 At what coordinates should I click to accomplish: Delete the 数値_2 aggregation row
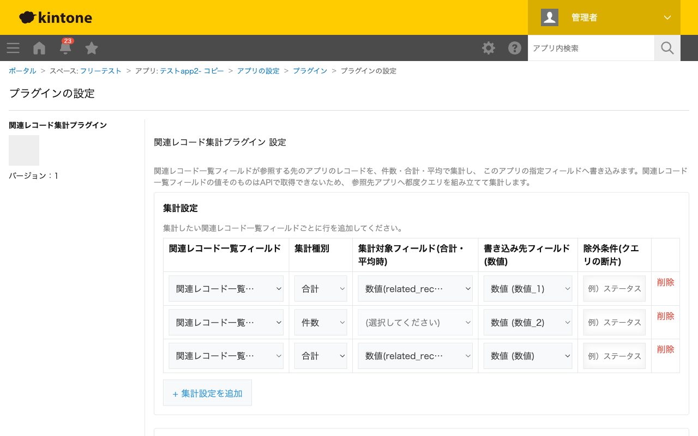tap(666, 316)
